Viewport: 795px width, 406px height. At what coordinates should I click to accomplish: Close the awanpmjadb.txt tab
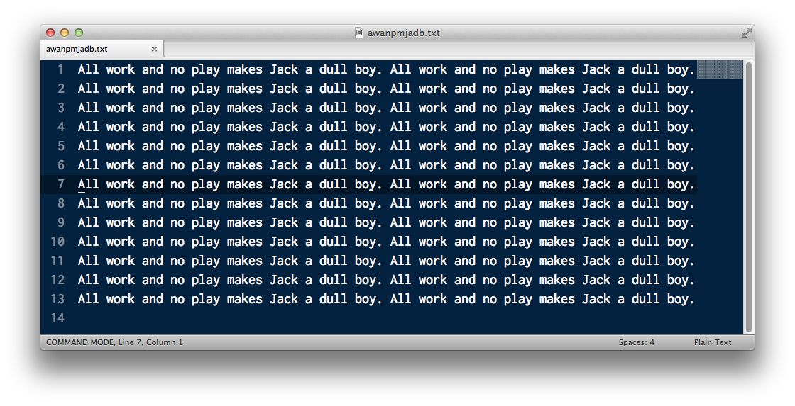click(x=154, y=49)
